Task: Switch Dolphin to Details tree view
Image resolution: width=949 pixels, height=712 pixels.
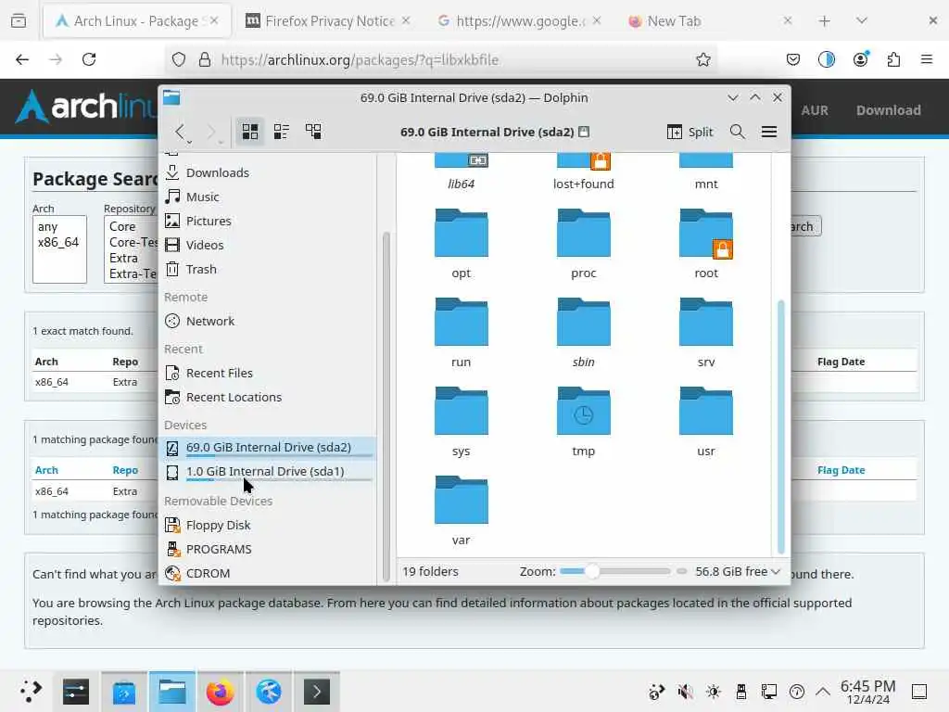Action: [313, 132]
